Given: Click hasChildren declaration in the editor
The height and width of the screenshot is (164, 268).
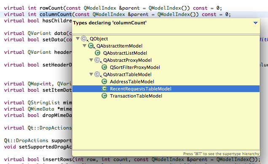Looking at the screenshot, I should [x=57, y=21].
